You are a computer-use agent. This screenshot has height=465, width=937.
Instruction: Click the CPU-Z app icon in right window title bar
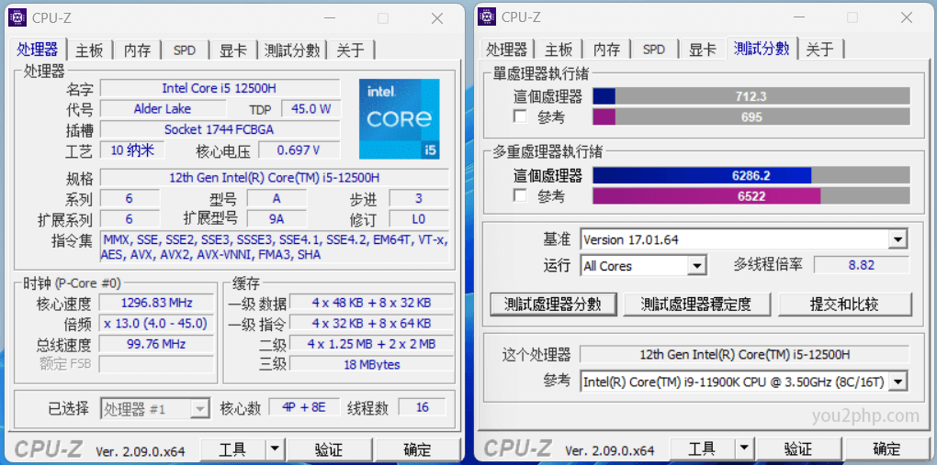(487, 17)
